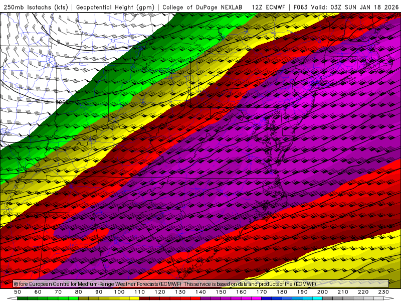Click the '100' legend value
Image resolution: width=401 pixels, height=301 pixels.
click(119, 292)
